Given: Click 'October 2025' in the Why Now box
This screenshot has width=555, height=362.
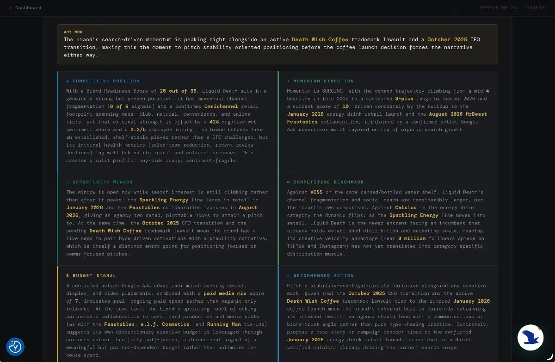Looking at the screenshot, I should (447, 40).
